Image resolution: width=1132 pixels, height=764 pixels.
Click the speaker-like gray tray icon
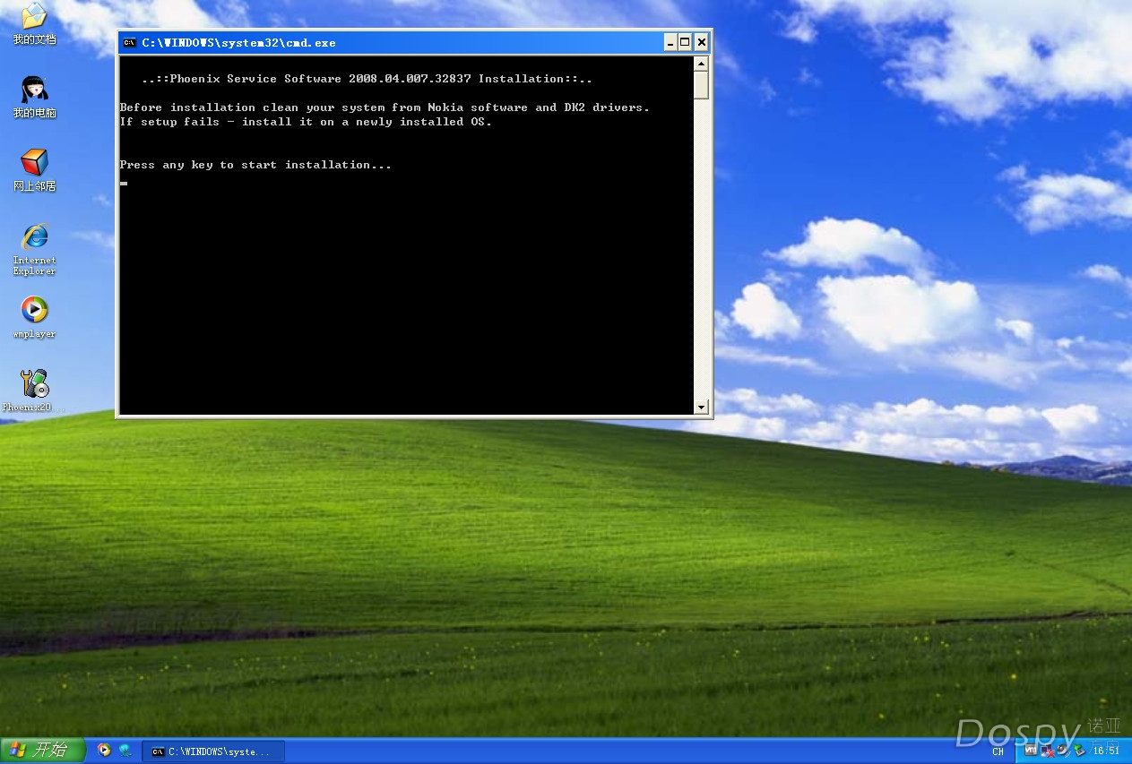tap(1062, 751)
